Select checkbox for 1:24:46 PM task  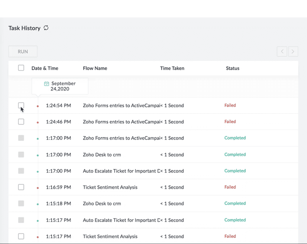pyautogui.click(x=21, y=122)
